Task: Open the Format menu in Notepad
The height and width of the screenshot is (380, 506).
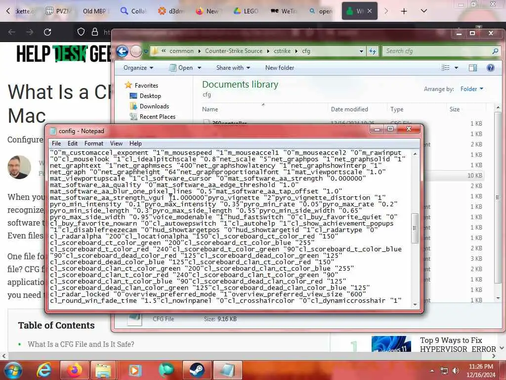Action: click(x=93, y=143)
